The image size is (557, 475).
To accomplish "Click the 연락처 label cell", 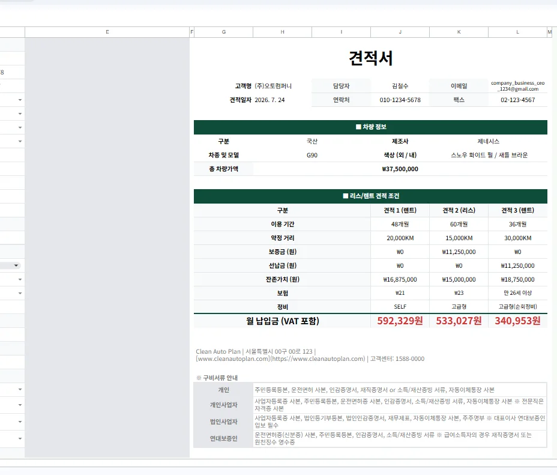I will 341,100.
